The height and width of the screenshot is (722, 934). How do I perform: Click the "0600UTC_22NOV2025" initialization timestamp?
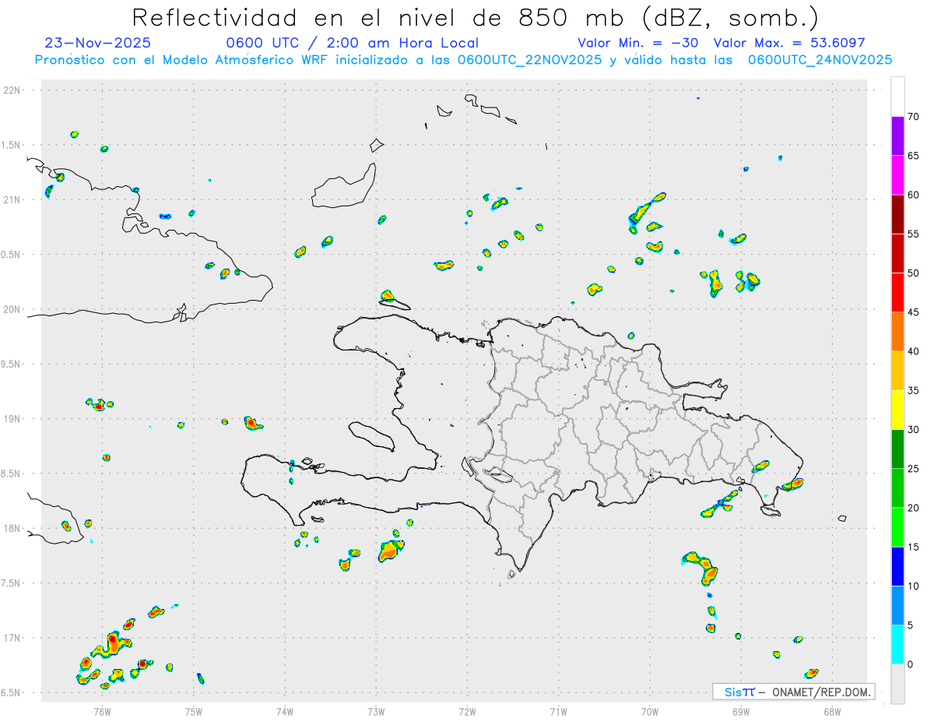click(530, 60)
